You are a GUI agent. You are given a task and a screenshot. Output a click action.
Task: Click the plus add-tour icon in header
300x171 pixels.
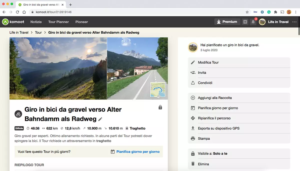coord(245,22)
